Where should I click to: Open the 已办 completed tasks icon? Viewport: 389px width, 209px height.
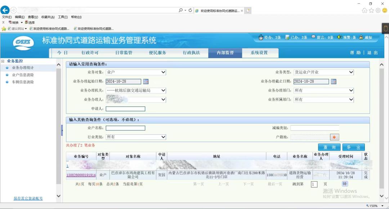click(x=287, y=37)
